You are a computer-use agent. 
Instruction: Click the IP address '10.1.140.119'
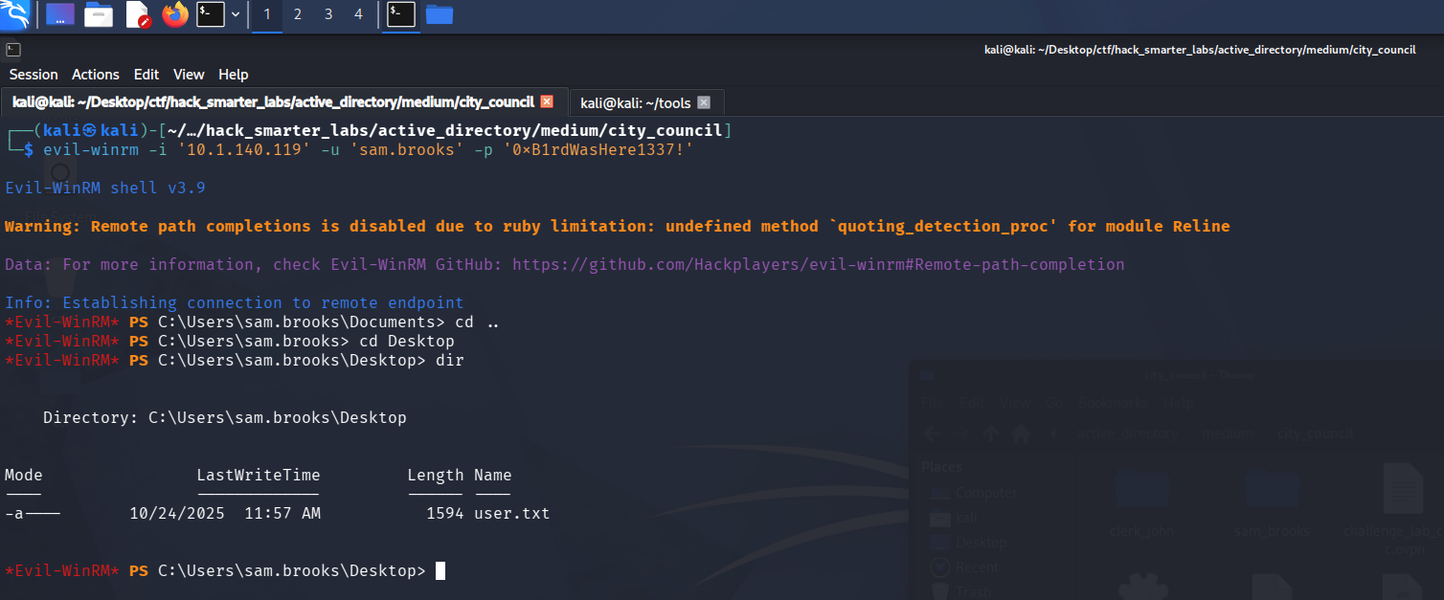tap(244, 149)
